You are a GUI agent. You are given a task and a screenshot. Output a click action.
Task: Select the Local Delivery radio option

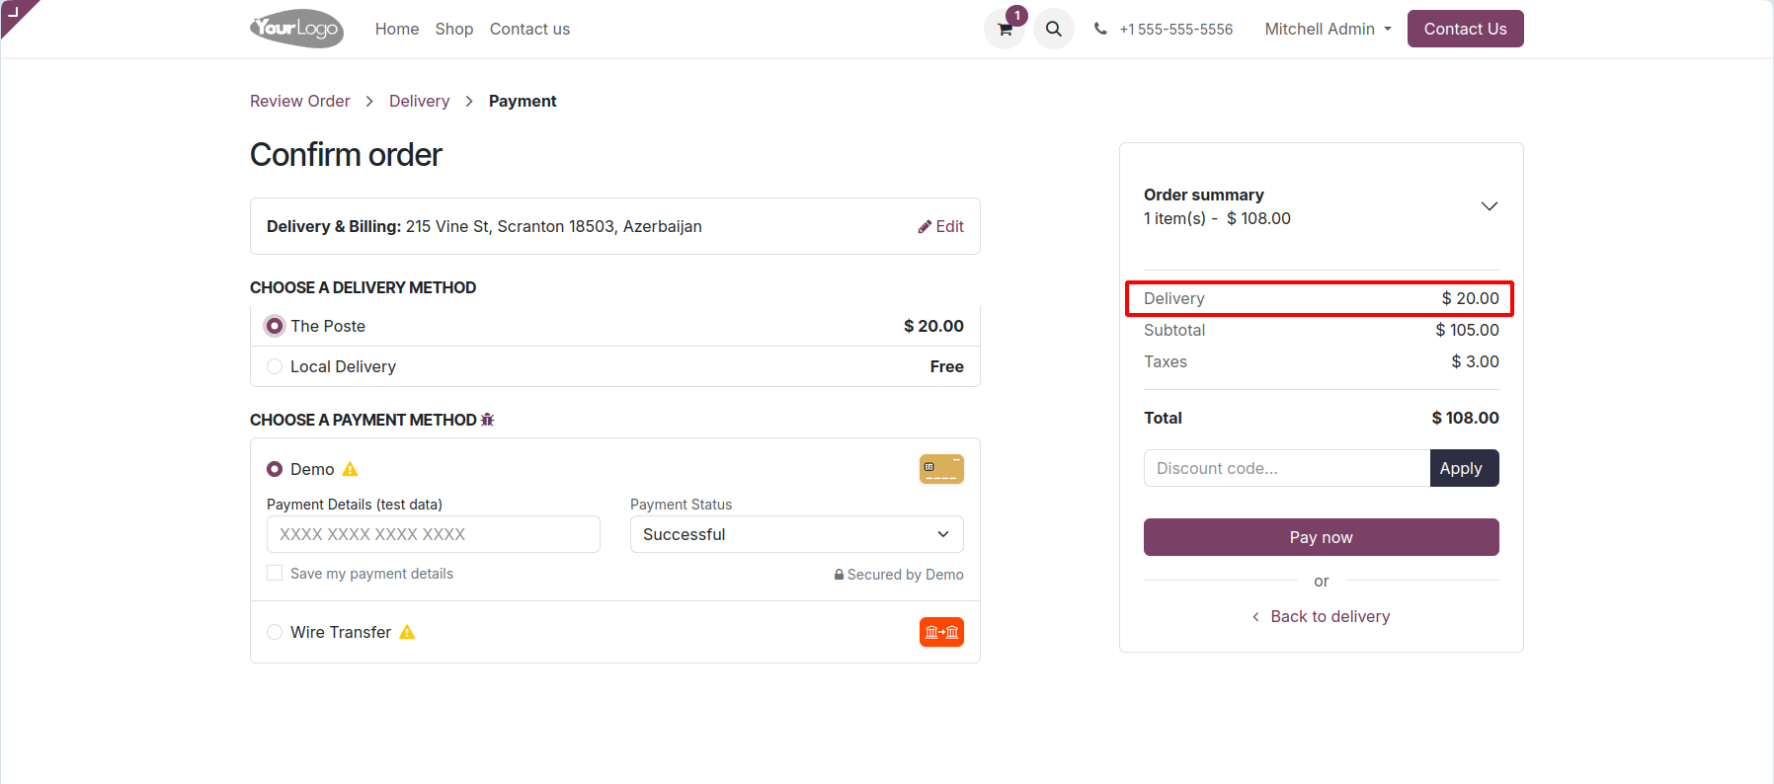click(275, 366)
